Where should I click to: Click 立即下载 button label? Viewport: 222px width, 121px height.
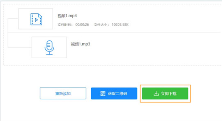click(x=169, y=94)
